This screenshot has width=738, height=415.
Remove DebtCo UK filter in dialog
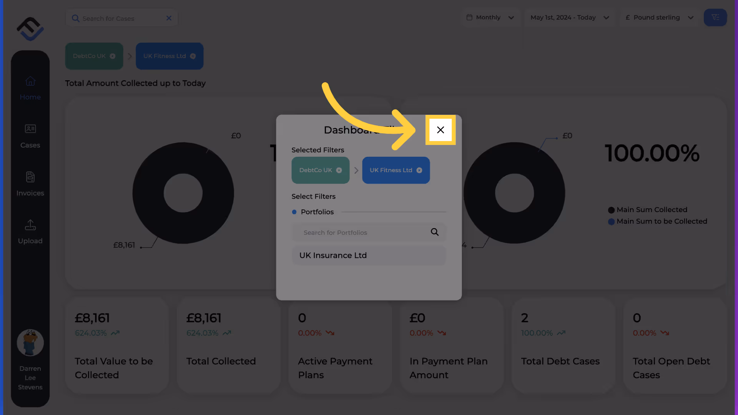[339, 170]
